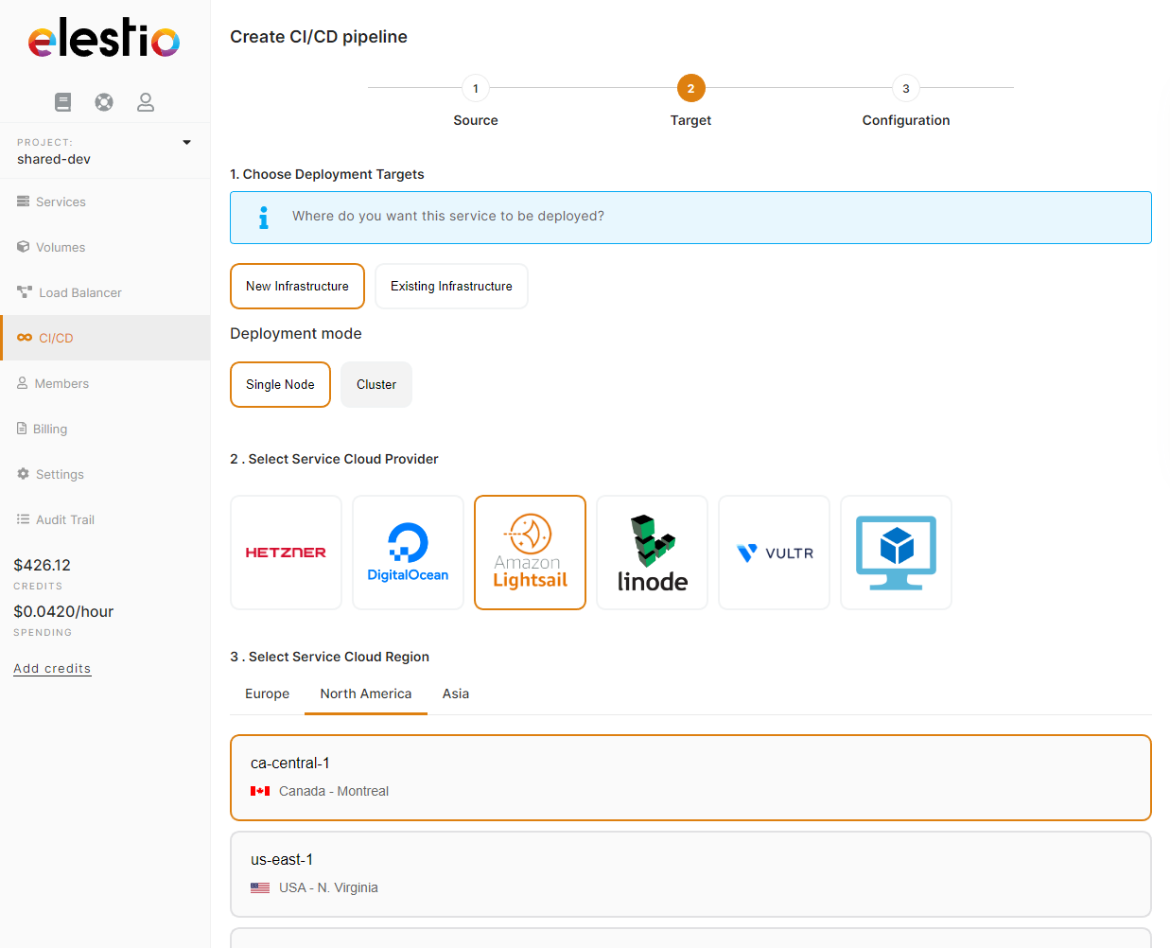1170x948 pixels.
Task: Click the Target step indicator
Action: click(690, 88)
